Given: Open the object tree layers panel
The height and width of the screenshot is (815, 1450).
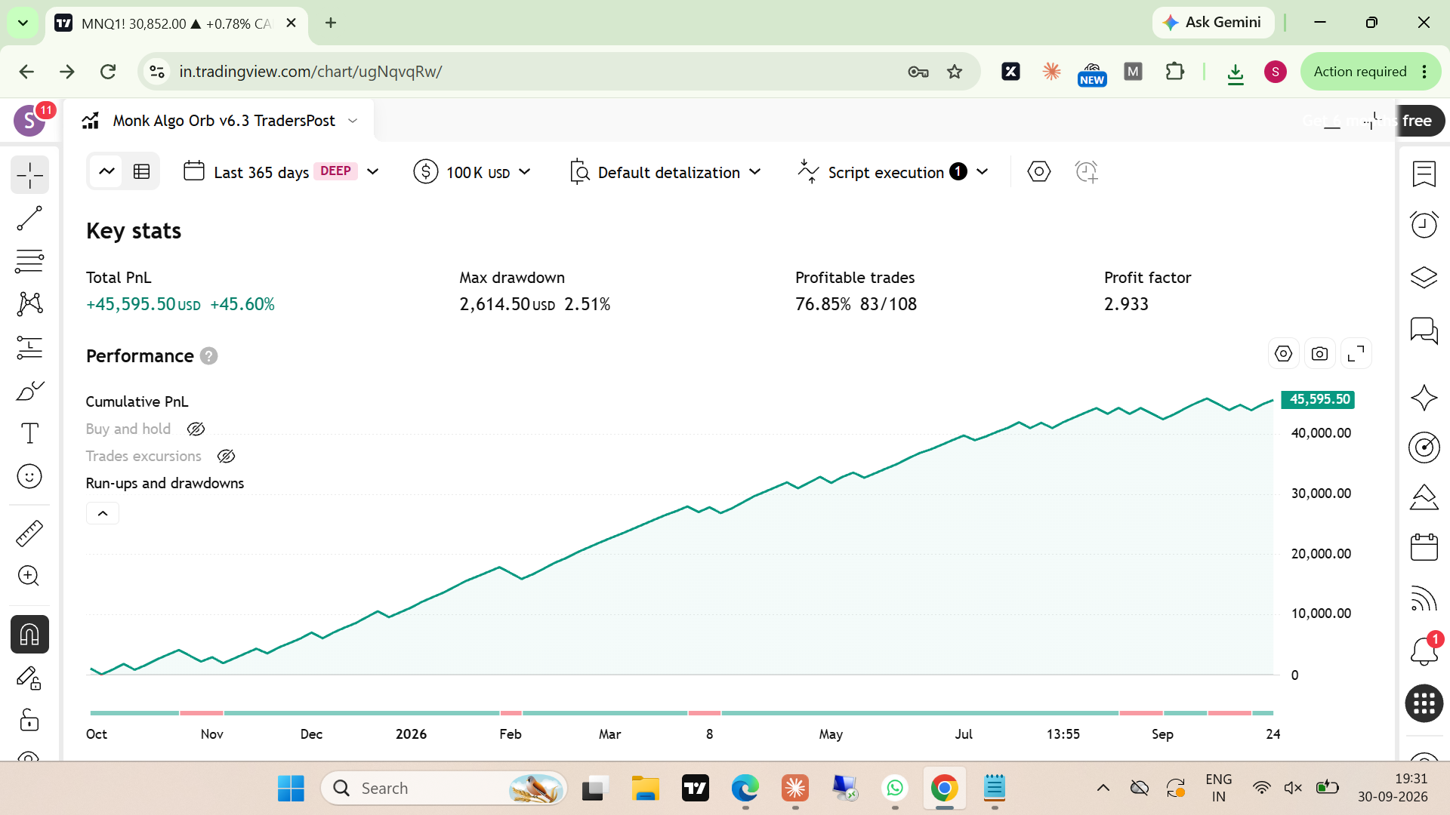Looking at the screenshot, I should click(1424, 278).
